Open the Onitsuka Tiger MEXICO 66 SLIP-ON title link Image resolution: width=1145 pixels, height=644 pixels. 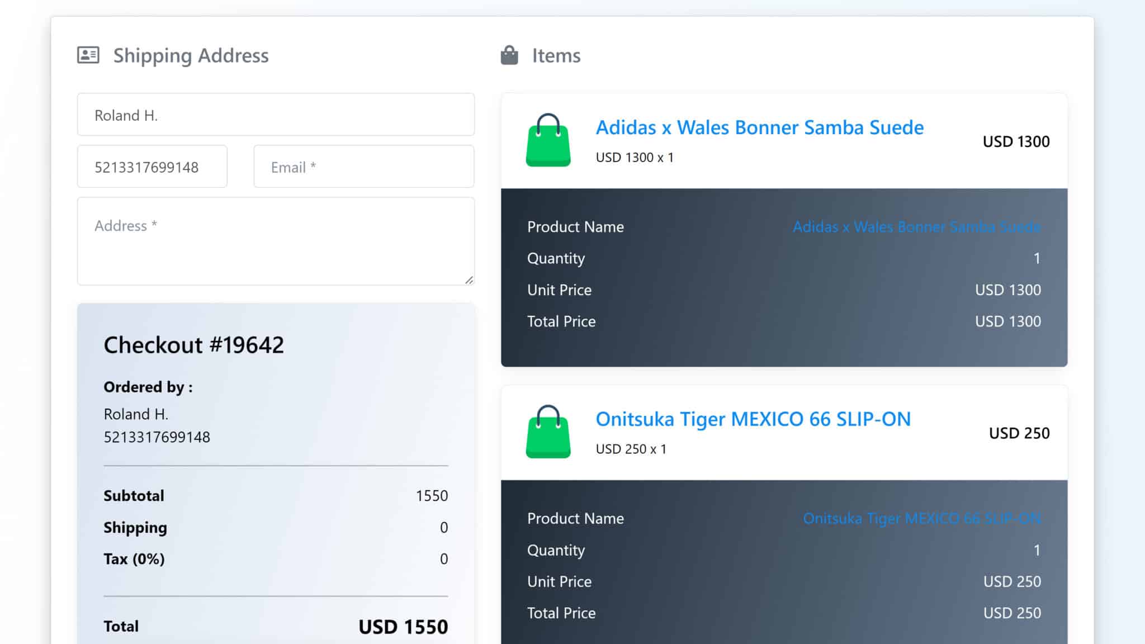coord(753,419)
